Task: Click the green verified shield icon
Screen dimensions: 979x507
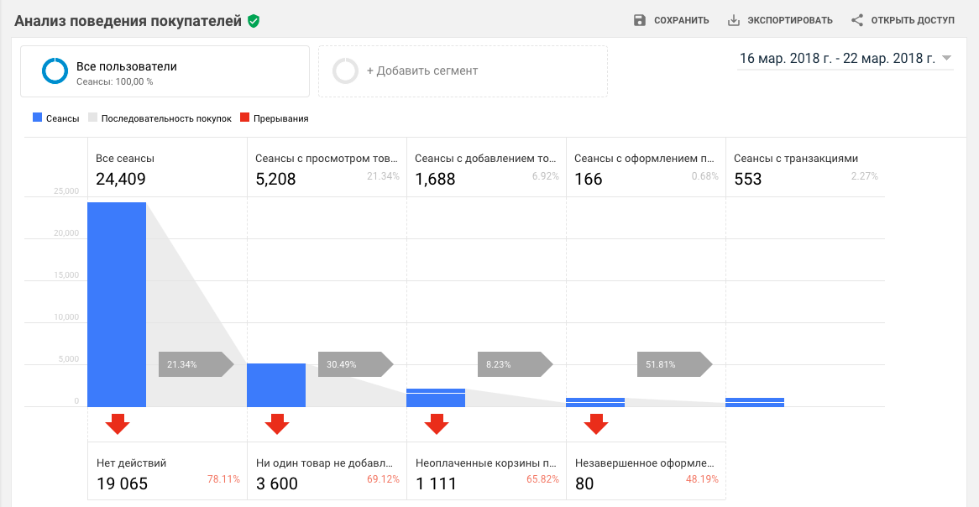Action: pos(254,21)
